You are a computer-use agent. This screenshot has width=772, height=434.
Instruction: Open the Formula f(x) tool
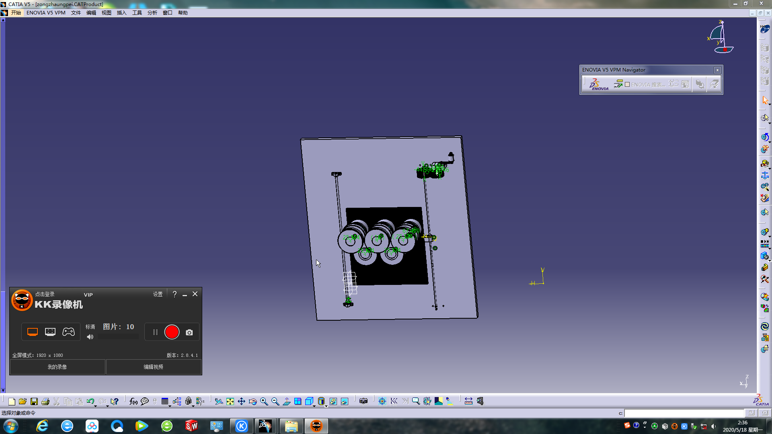coord(133,401)
